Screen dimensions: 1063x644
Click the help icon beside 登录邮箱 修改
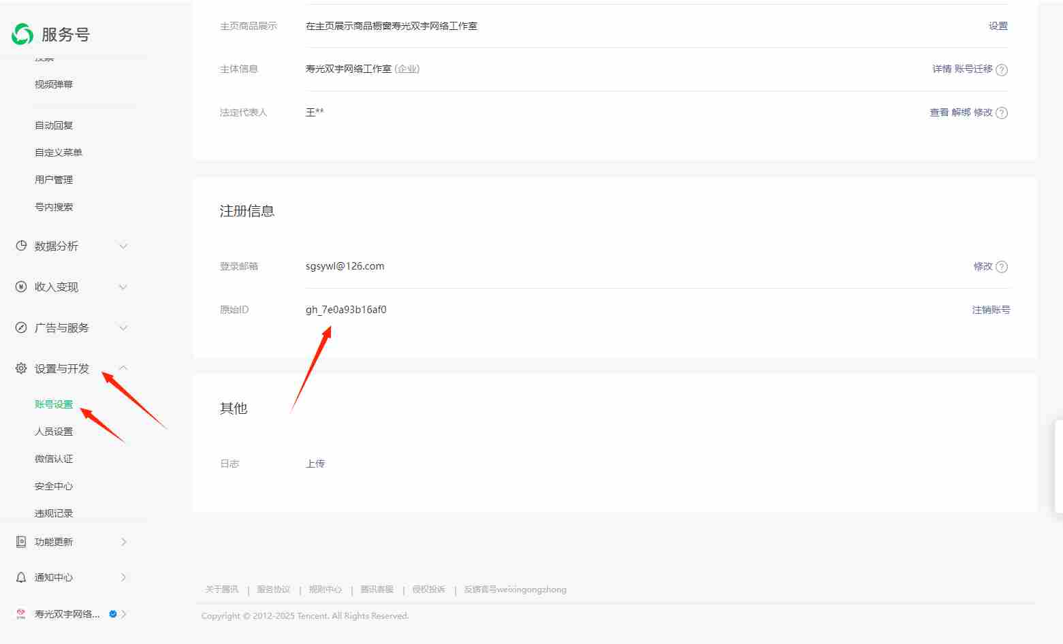[1001, 267]
